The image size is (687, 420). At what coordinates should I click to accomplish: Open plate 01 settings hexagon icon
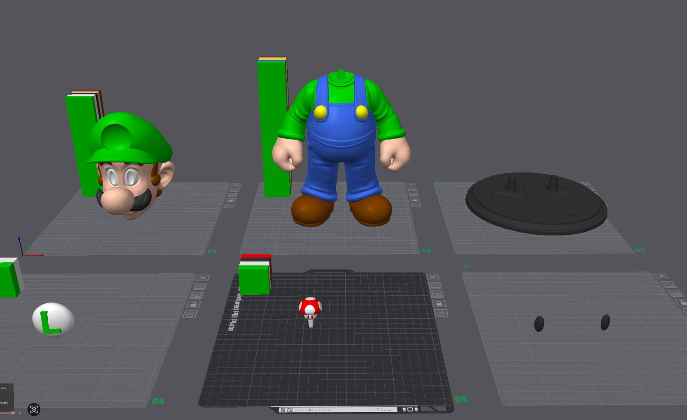(229, 205)
